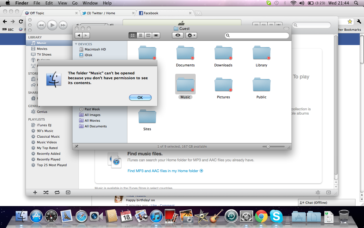The height and width of the screenshot is (228, 364).
Task: Click the iTunes Play button
Action: [52, 25]
